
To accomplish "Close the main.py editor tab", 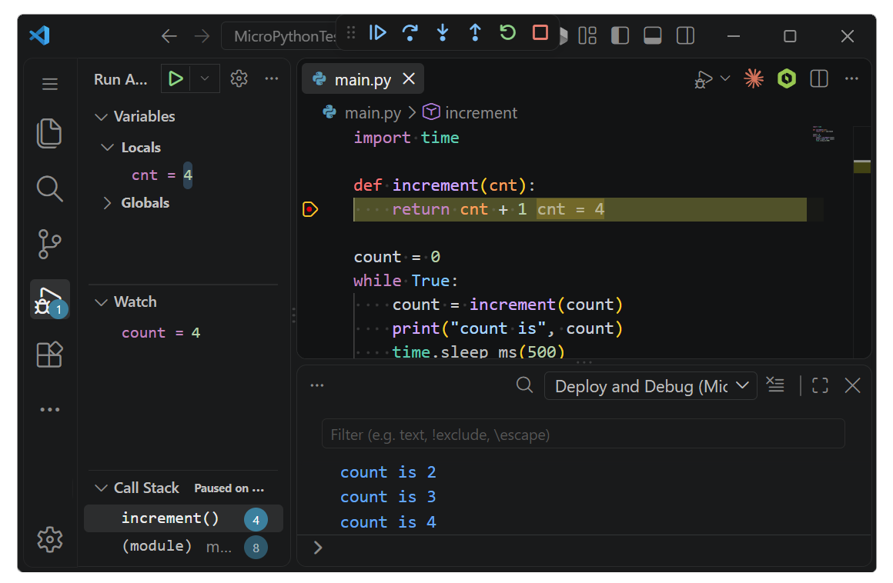I will point(408,78).
